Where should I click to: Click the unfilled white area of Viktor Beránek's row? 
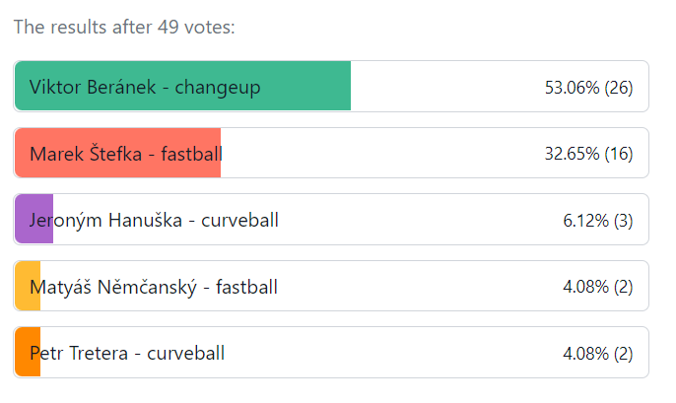443,87
